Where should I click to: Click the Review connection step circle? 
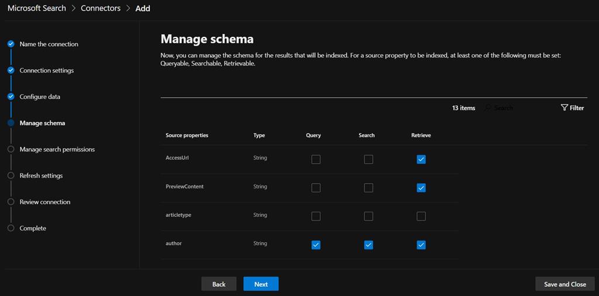tap(11, 202)
